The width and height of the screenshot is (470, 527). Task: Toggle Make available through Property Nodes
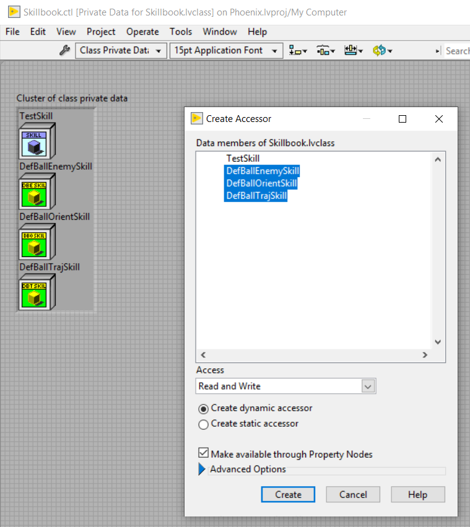[x=203, y=453]
